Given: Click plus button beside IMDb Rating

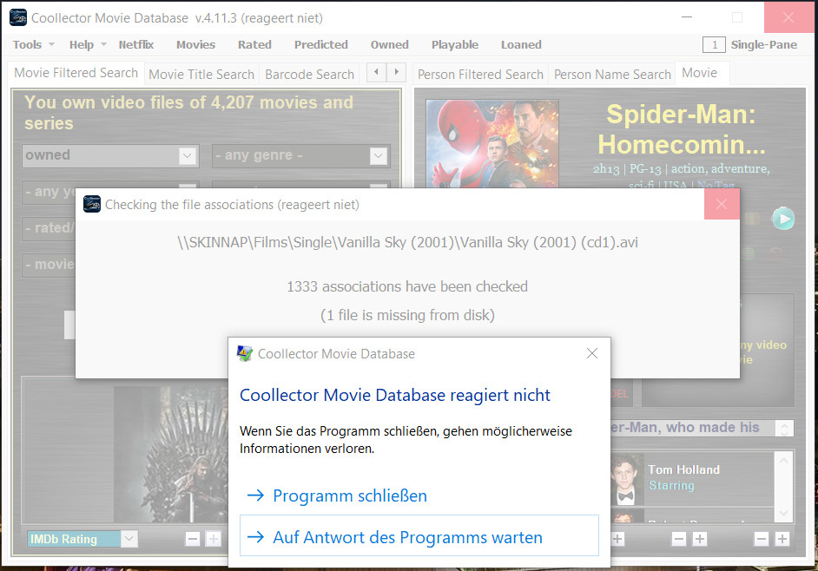Looking at the screenshot, I should pyautogui.click(x=214, y=539).
